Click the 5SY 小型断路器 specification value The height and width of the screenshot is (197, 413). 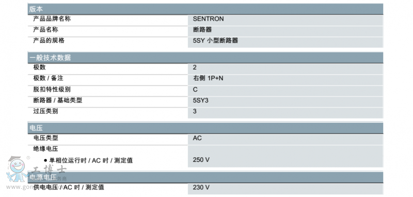215,41
